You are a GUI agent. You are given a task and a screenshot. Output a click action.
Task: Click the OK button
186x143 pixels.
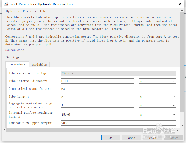[x=111, y=138]
